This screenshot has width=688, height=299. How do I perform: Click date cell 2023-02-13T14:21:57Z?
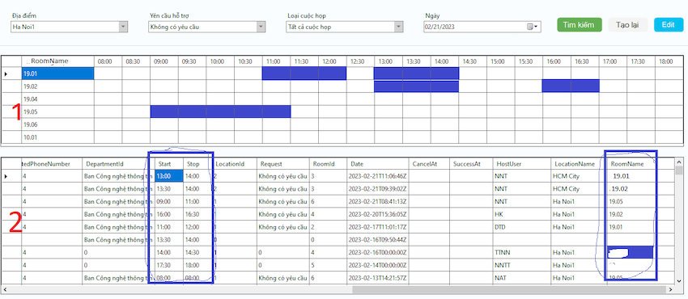coord(378,278)
